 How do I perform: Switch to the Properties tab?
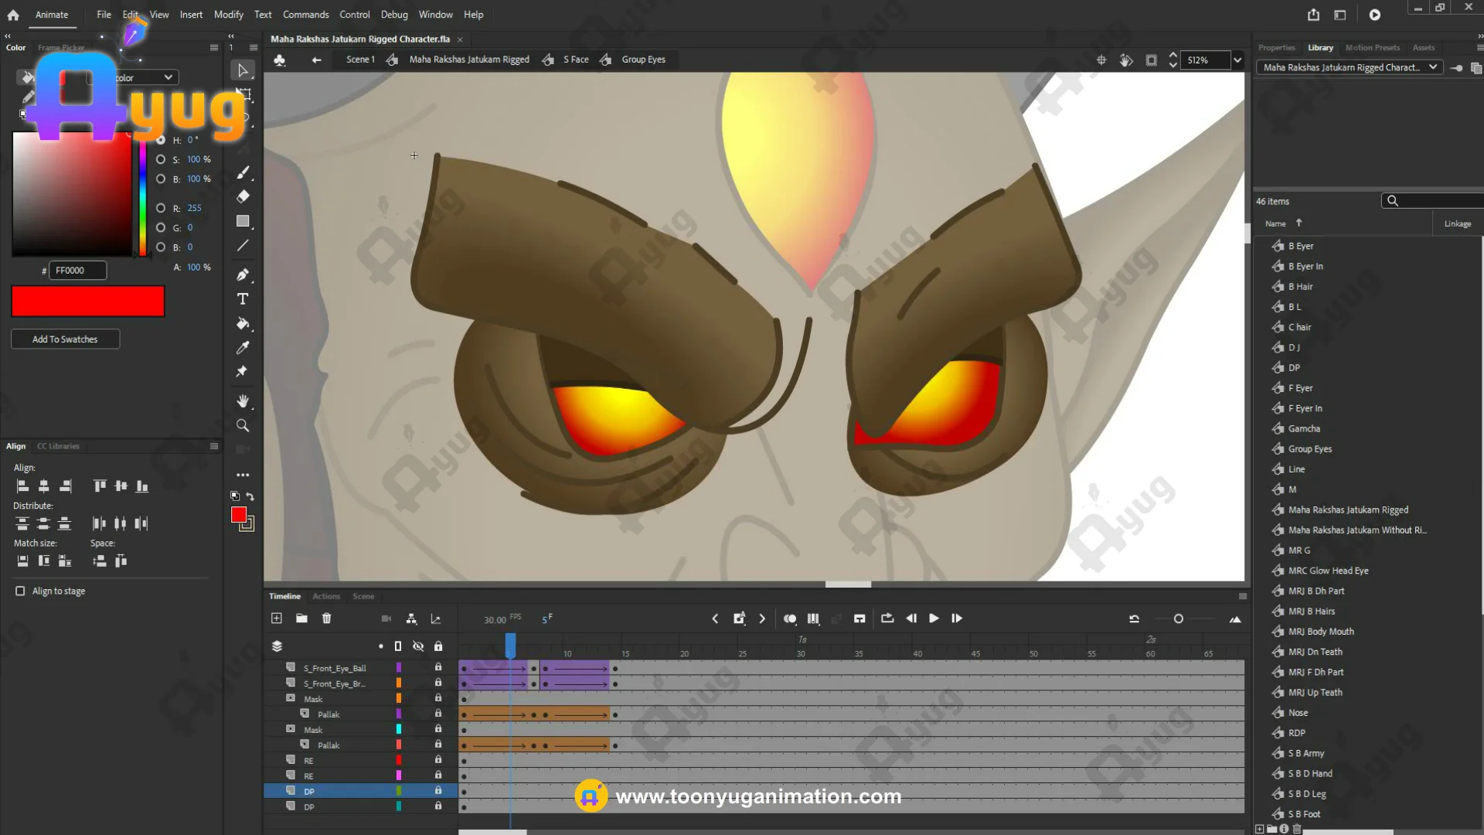tap(1276, 48)
